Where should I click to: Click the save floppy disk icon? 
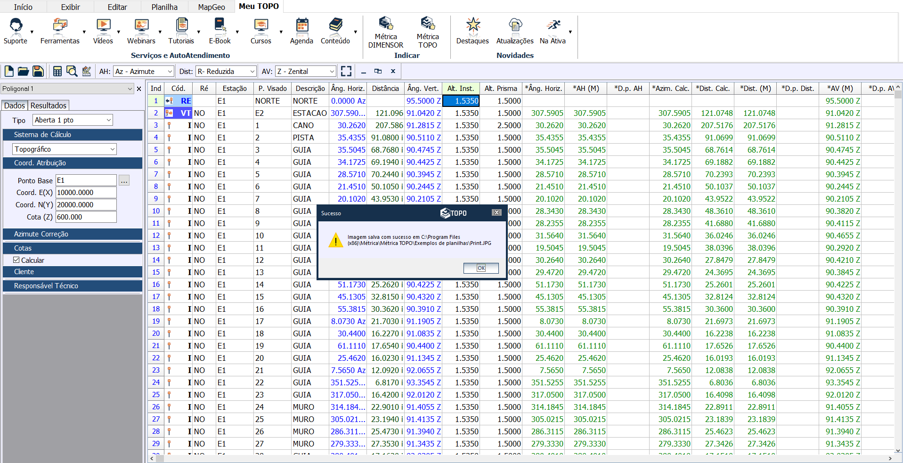(x=38, y=71)
